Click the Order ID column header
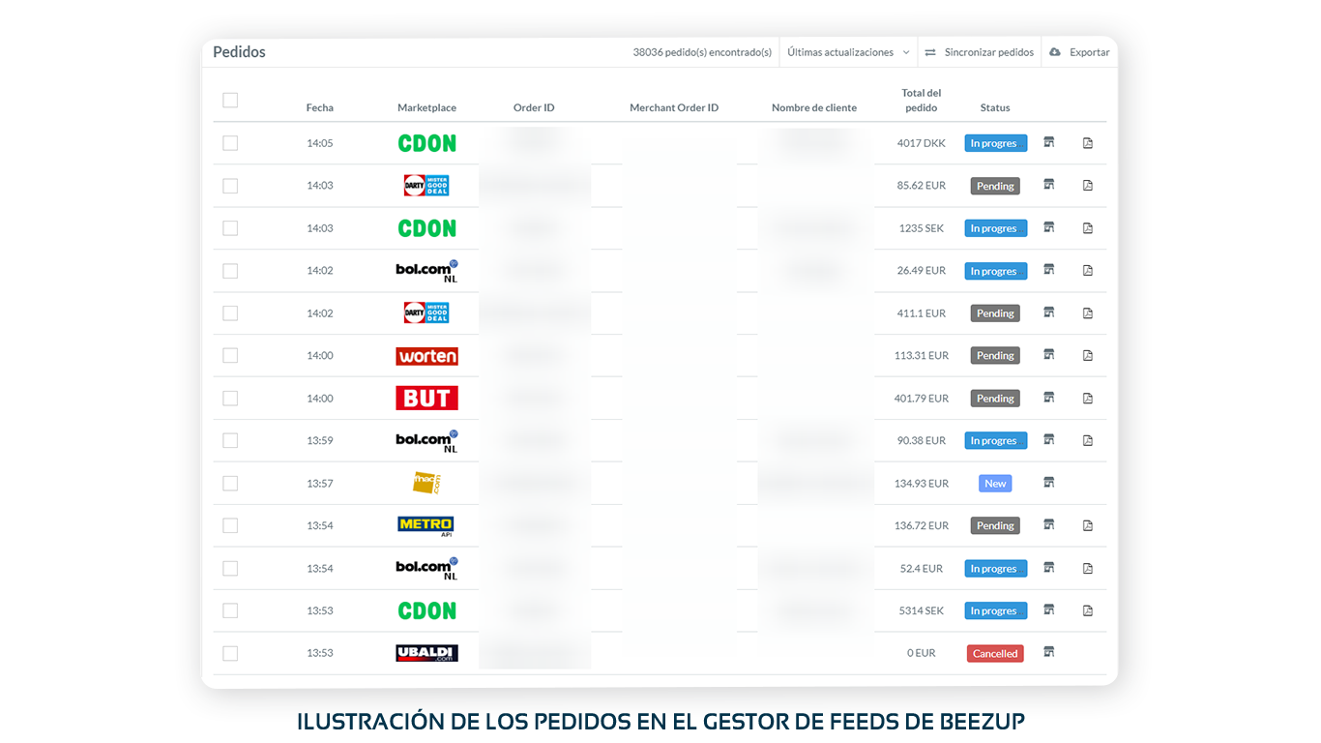The width and height of the screenshot is (1321, 743). point(534,107)
